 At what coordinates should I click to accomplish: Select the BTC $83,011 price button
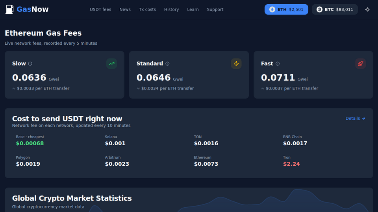[335, 9]
